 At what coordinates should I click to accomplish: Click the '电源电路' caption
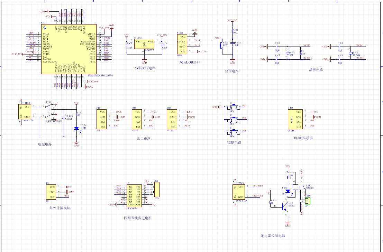[45, 144]
